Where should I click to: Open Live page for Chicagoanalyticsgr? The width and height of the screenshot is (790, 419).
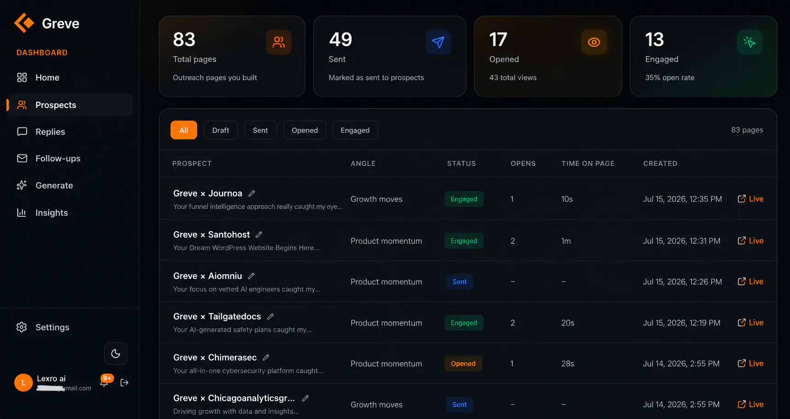751,404
